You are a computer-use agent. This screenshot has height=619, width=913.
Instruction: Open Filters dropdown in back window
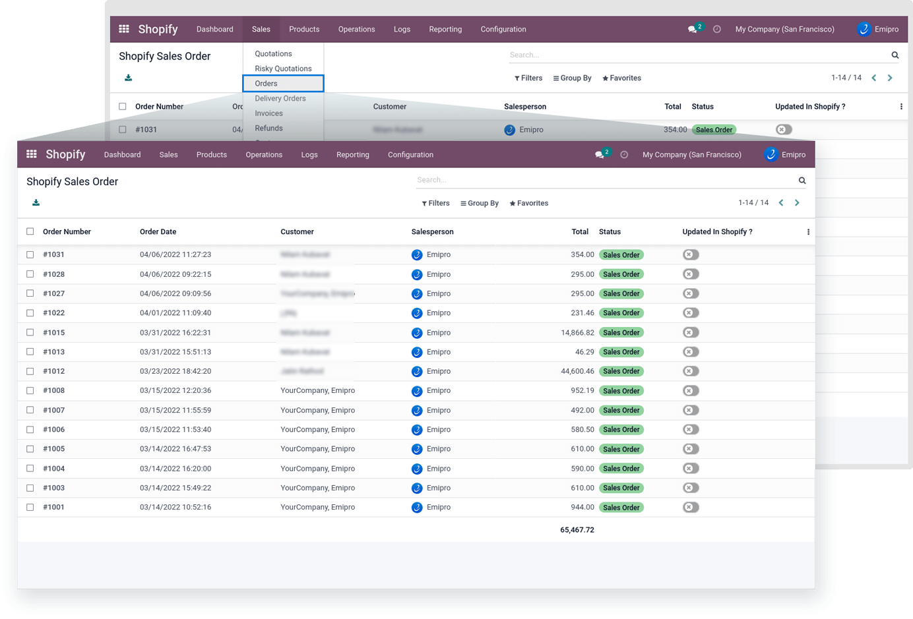point(528,78)
